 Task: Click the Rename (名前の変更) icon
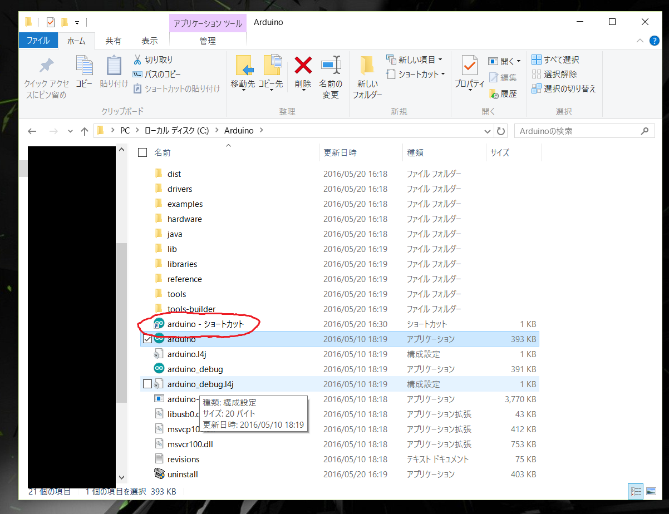click(331, 66)
